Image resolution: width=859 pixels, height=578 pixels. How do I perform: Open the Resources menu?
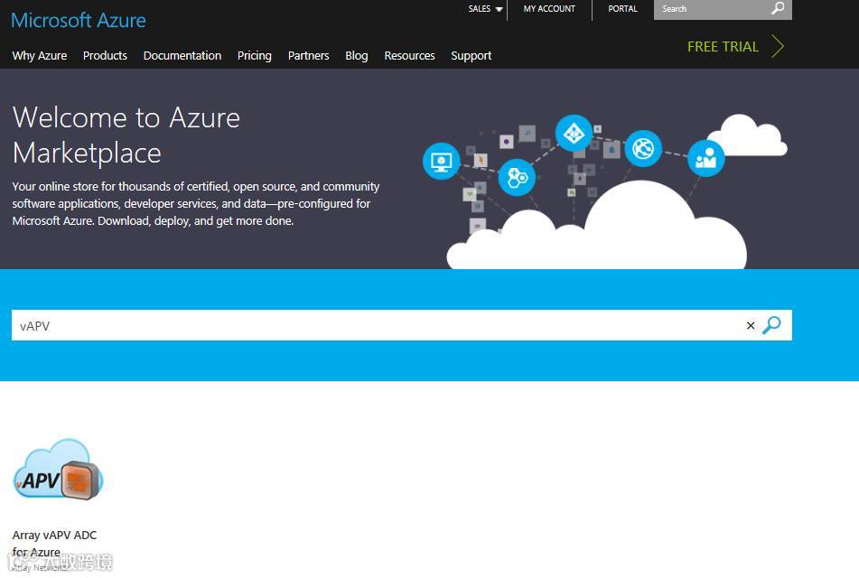tap(409, 55)
